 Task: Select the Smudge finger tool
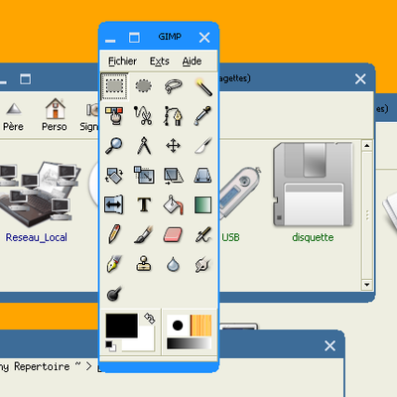[x=202, y=264]
